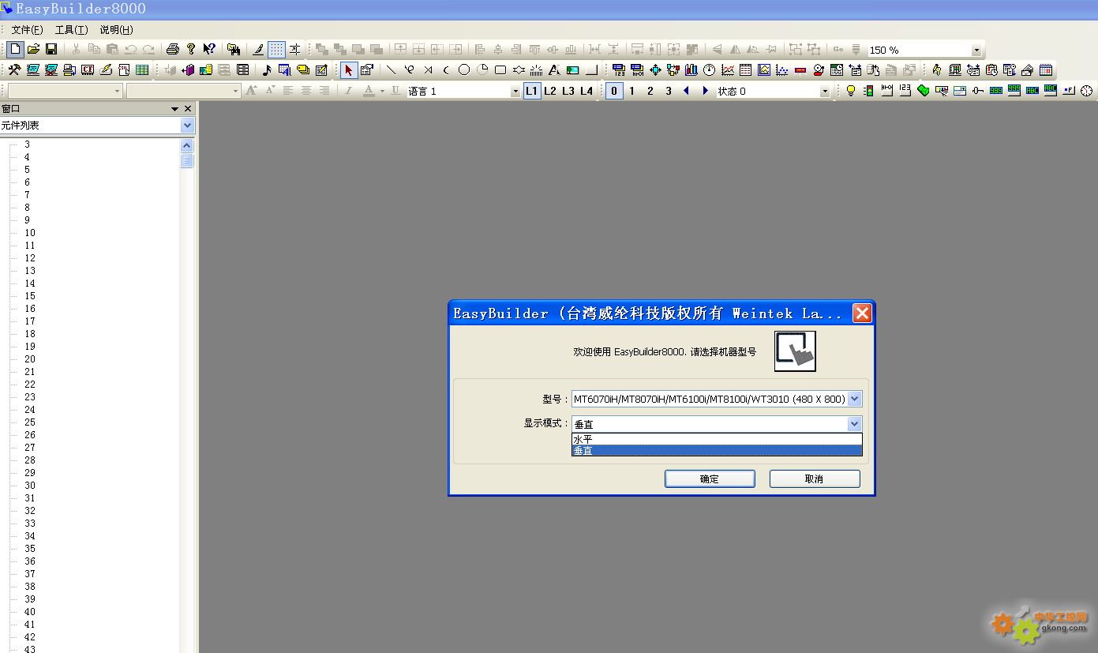Click the calendar icon ending the second toolbar
Screen dimensions: 1098x653
point(1046,70)
